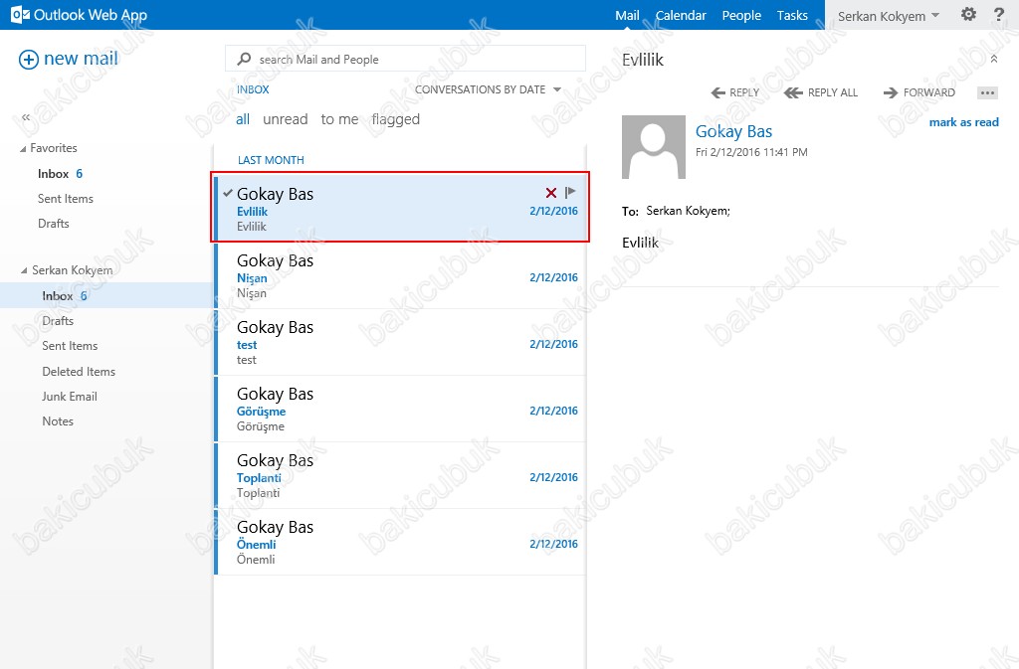Image resolution: width=1019 pixels, height=669 pixels.
Task: Open the Toplanti message
Action: [x=400, y=475]
